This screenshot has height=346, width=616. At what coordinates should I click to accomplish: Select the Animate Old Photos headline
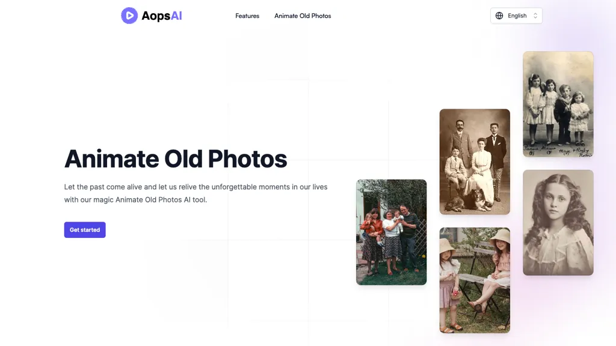click(x=176, y=159)
